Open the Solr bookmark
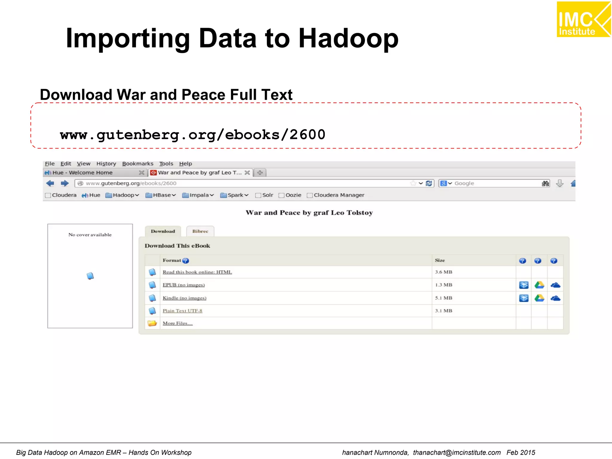This screenshot has height=459, width=612. (264, 195)
